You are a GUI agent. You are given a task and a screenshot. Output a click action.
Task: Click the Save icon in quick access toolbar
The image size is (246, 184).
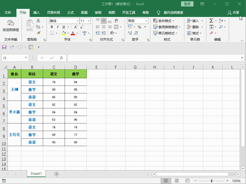click(x=4, y=47)
